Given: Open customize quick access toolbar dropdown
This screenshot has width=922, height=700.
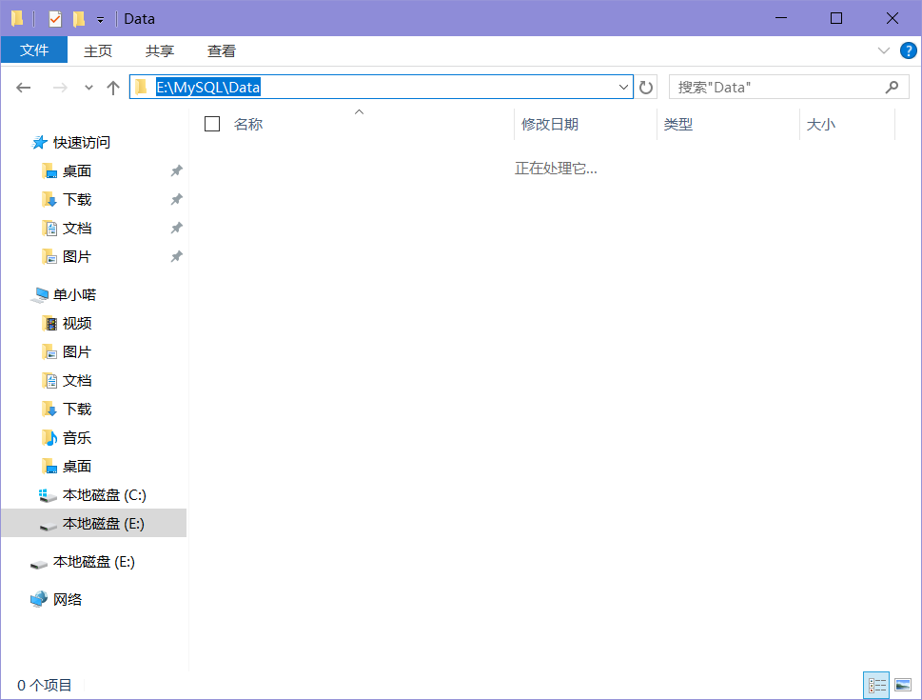Looking at the screenshot, I should pyautogui.click(x=101, y=19).
